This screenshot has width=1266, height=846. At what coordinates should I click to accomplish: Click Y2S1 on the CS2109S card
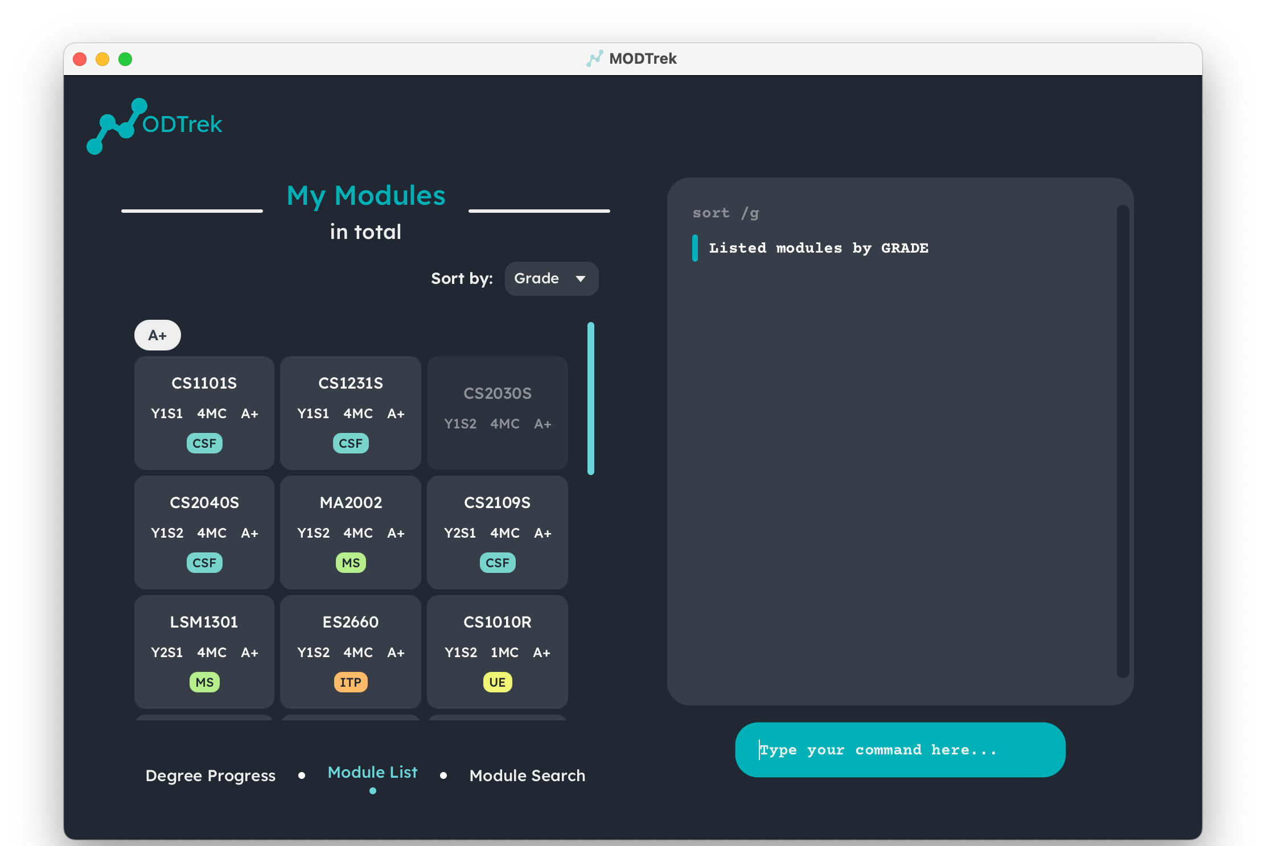[460, 533]
